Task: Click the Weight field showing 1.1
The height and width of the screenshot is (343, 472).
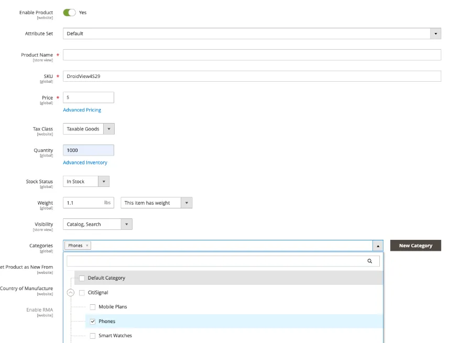Action: [x=89, y=203]
